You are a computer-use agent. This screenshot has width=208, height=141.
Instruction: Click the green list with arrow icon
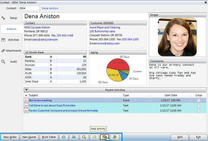(x=94, y=137)
